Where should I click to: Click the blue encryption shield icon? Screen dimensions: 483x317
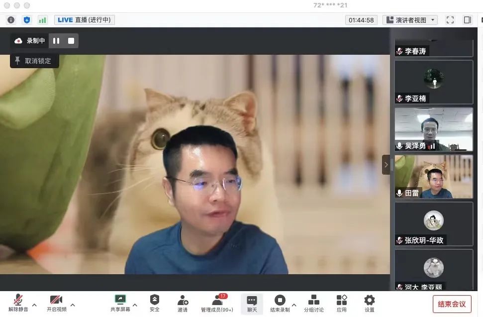click(27, 20)
